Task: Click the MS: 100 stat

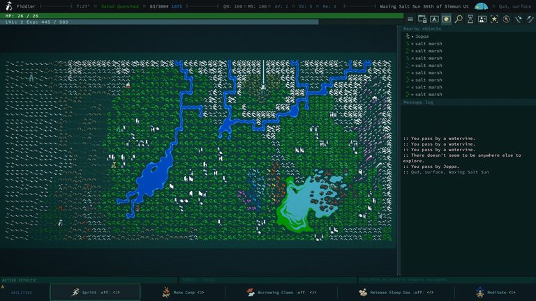Action: point(258,6)
